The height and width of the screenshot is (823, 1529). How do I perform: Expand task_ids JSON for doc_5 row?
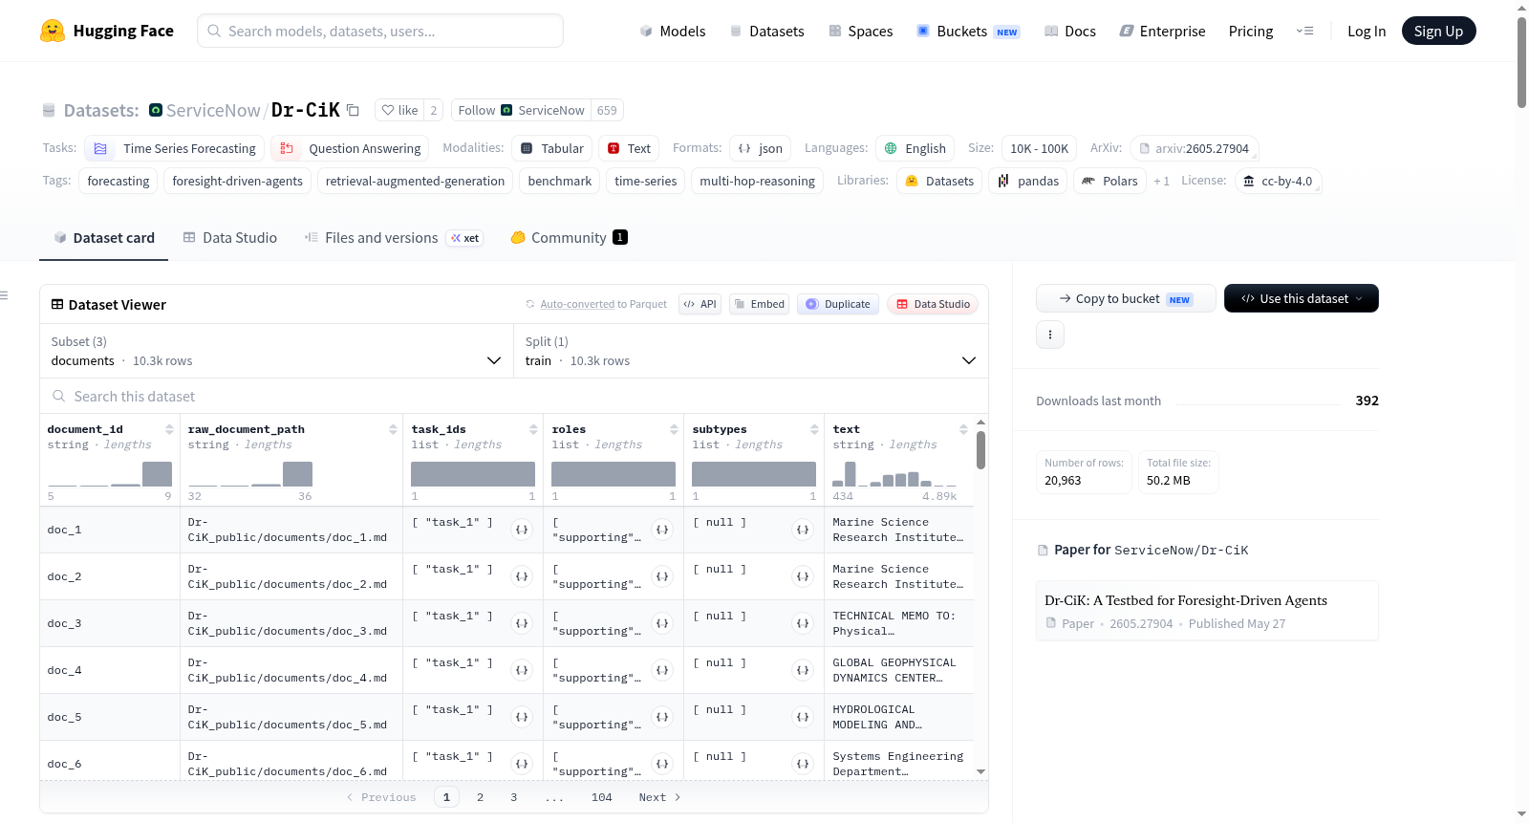(x=522, y=717)
